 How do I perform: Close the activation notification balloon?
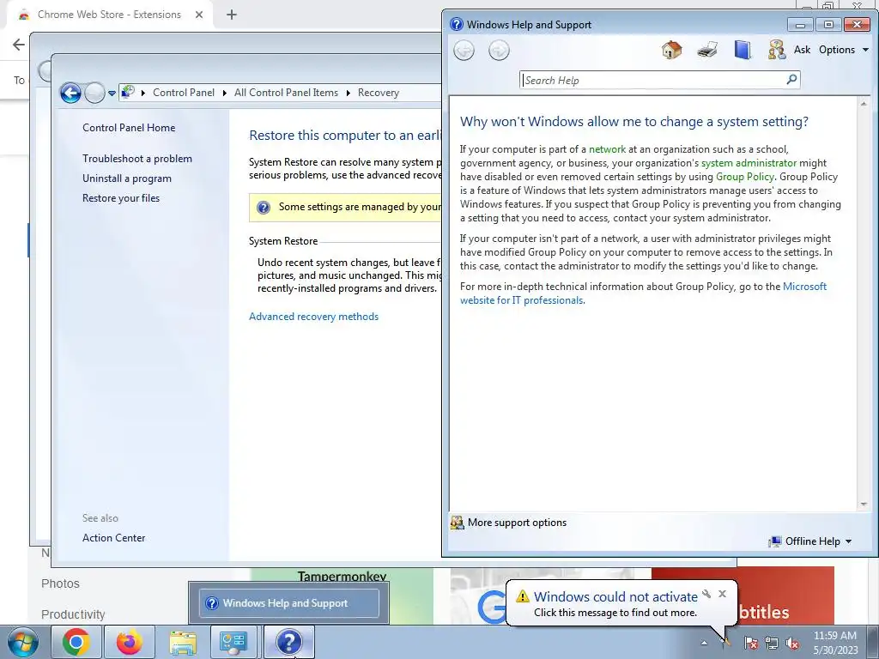click(722, 594)
